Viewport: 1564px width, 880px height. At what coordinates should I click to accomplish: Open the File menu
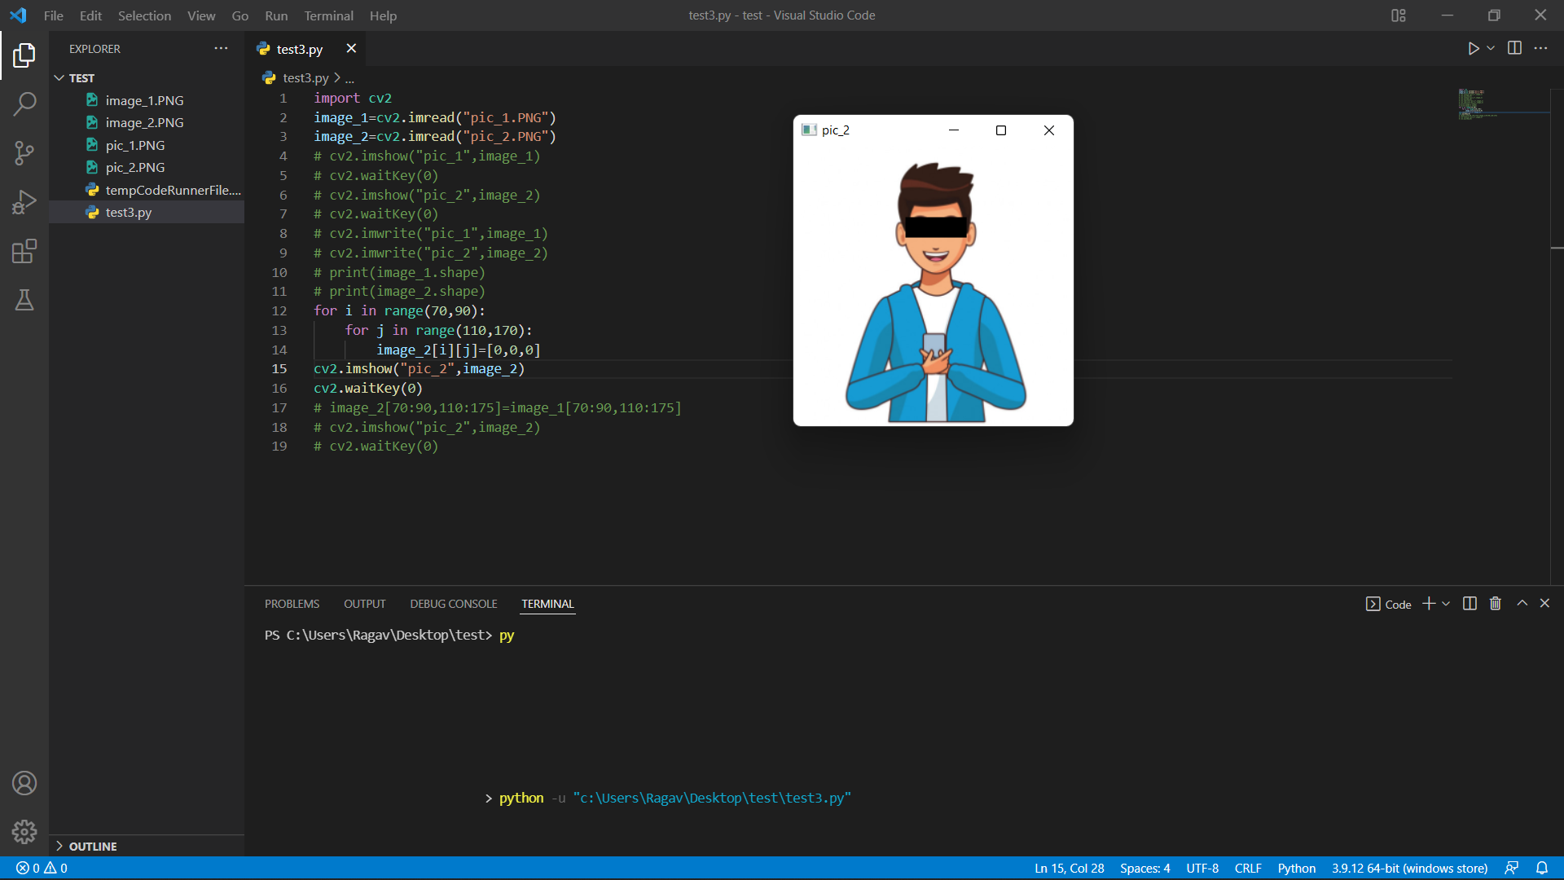pos(54,15)
